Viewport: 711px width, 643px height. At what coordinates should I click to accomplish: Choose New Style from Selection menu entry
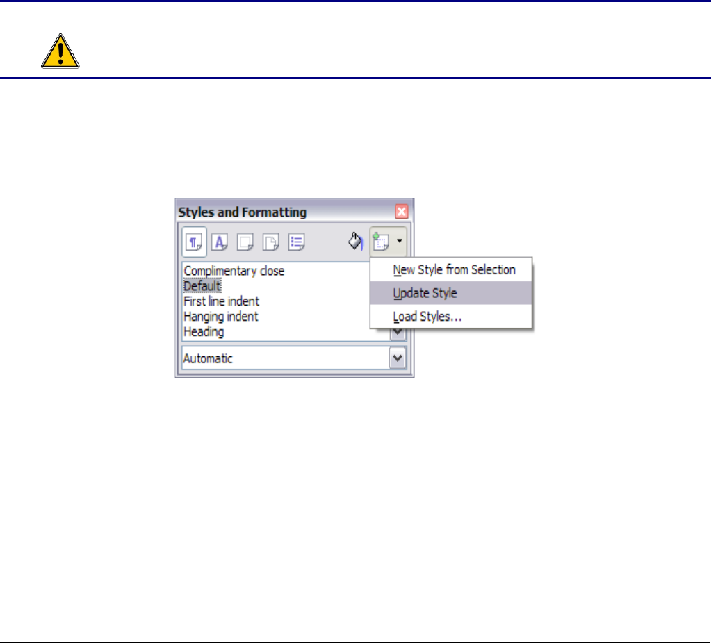451,269
